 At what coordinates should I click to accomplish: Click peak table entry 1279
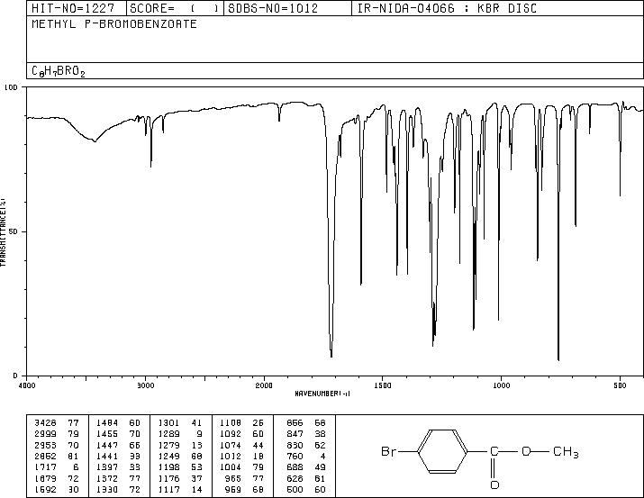168,445
